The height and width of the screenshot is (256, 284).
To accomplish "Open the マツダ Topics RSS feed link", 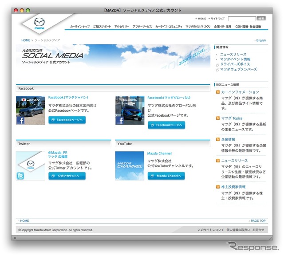I will click(x=232, y=118).
